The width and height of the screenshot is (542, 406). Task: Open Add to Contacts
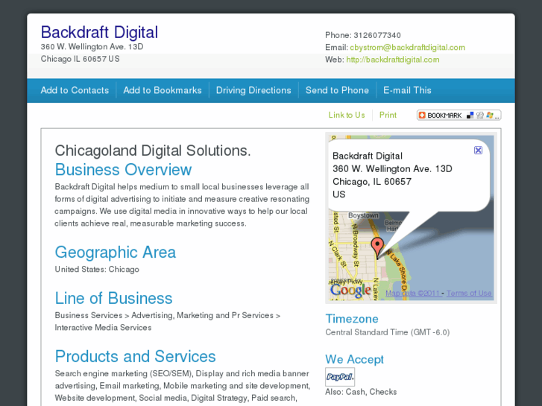pyautogui.click(x=75, y=90)
